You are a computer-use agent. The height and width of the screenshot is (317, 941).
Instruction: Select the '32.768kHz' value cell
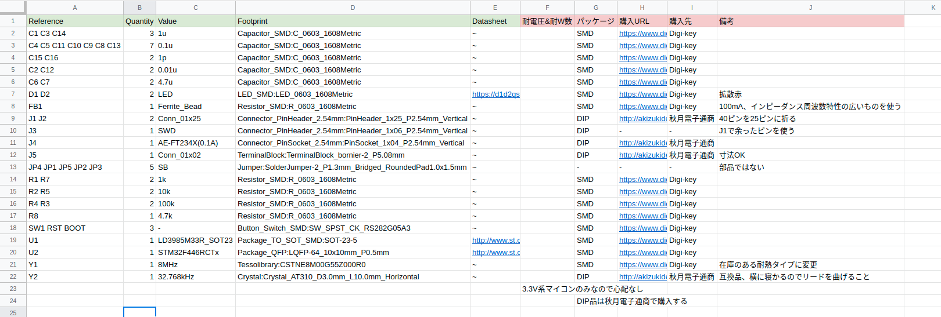tap(196, 276)
